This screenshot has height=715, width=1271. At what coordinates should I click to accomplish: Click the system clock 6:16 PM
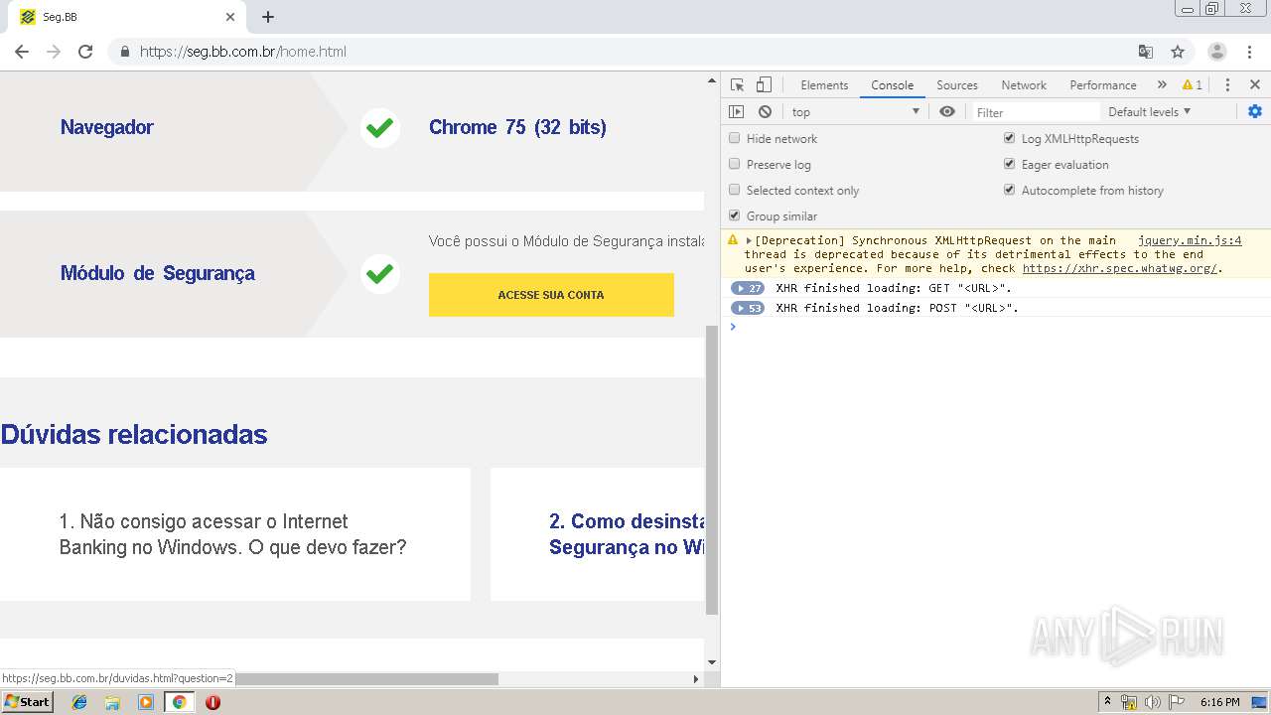pyautogui.click(x=1219, y=702)
